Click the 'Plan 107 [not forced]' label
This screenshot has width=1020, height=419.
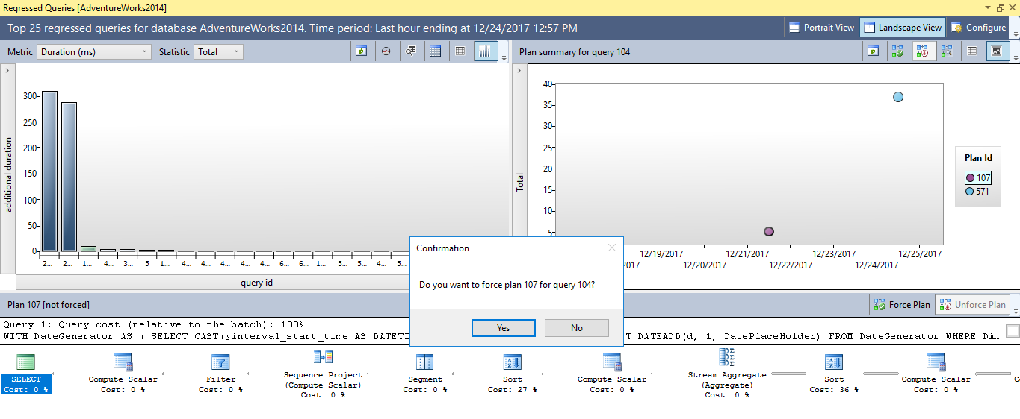pos(49,305)
